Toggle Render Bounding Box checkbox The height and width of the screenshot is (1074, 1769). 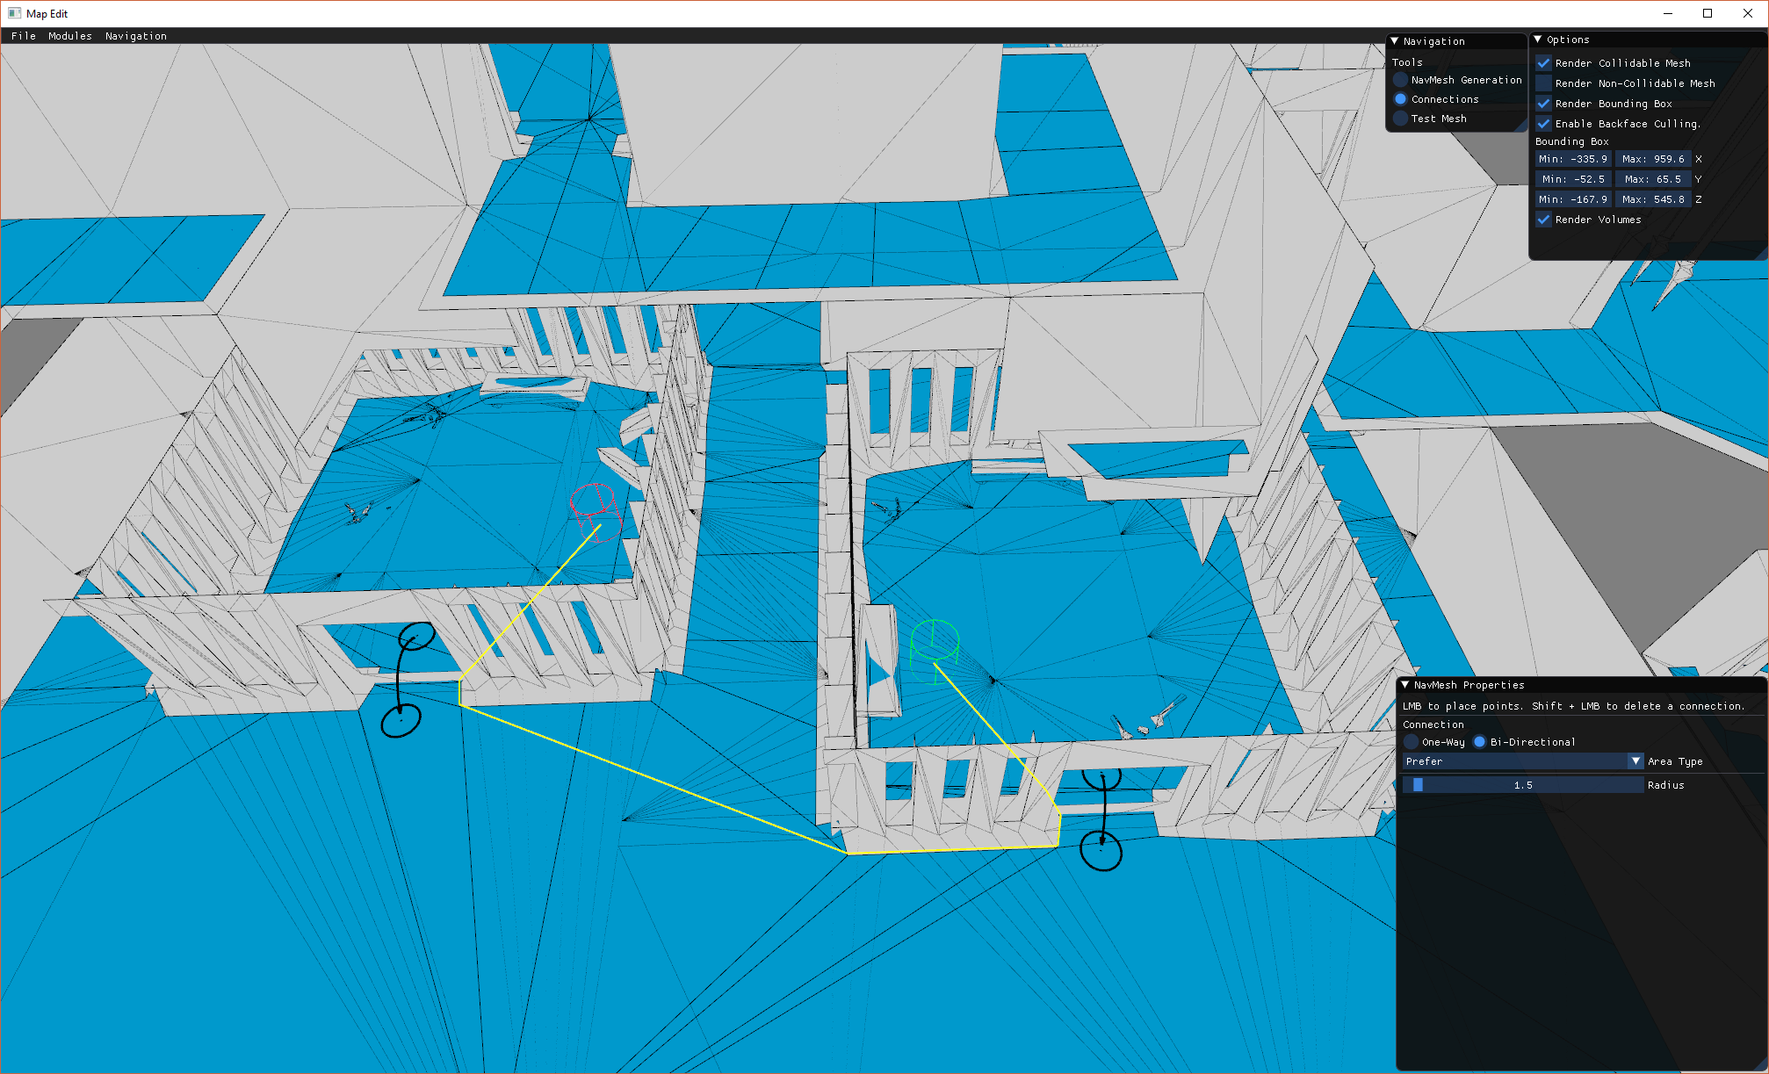pos(1543,104)
